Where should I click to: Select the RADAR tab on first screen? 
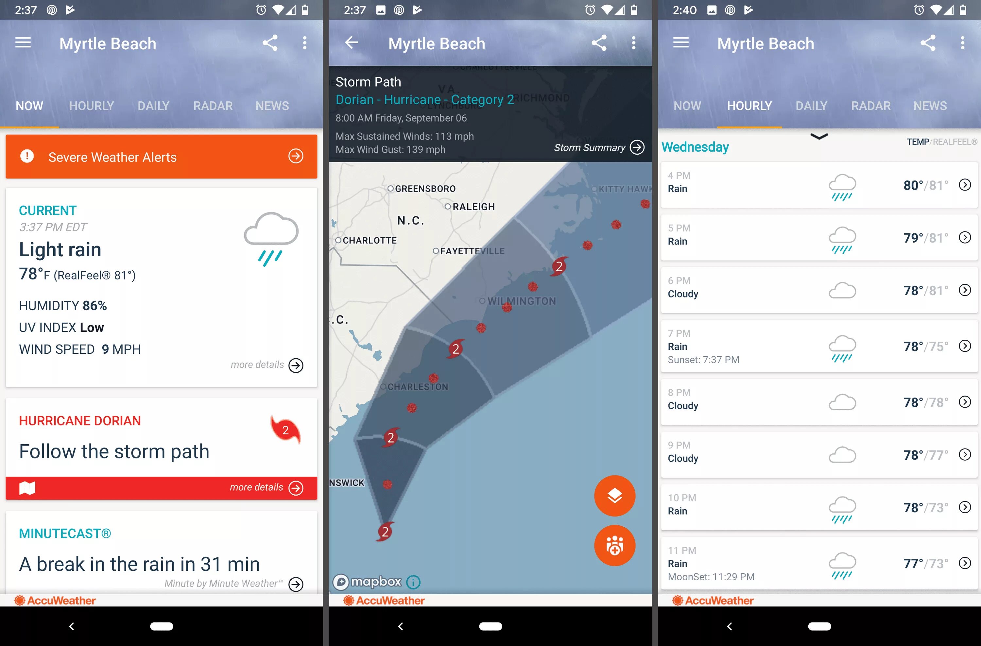tap(212, 105)
